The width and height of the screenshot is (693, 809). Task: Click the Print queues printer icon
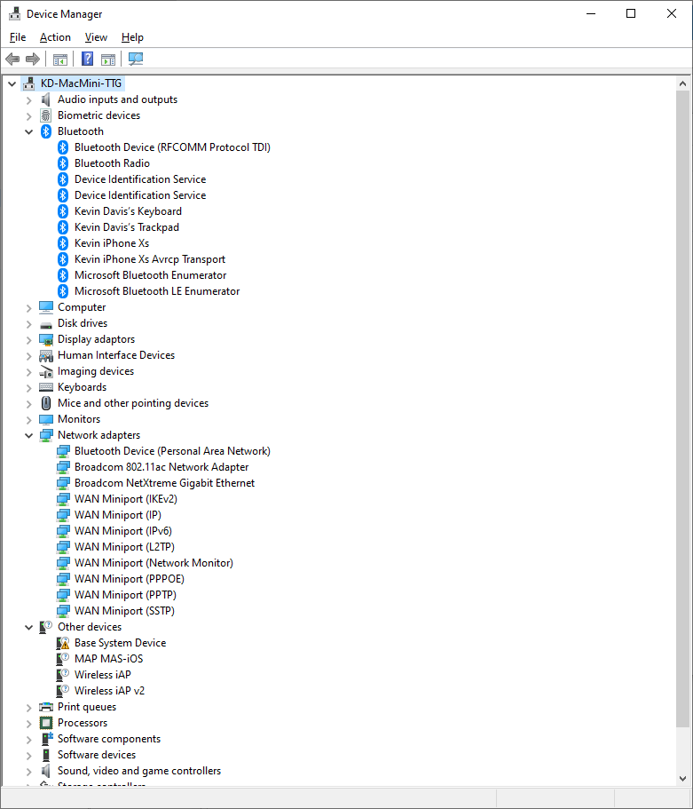pyautogui.click(x=46, y=707)
